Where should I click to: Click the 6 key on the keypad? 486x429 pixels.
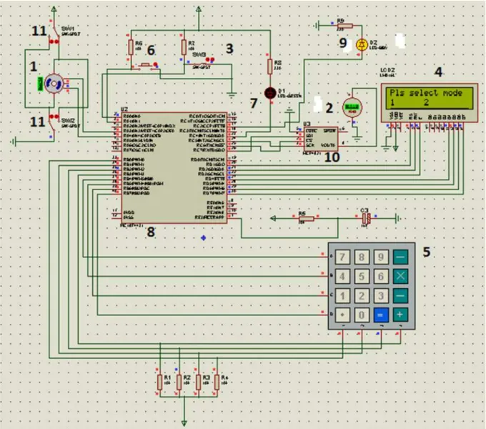tap(381, 276)
